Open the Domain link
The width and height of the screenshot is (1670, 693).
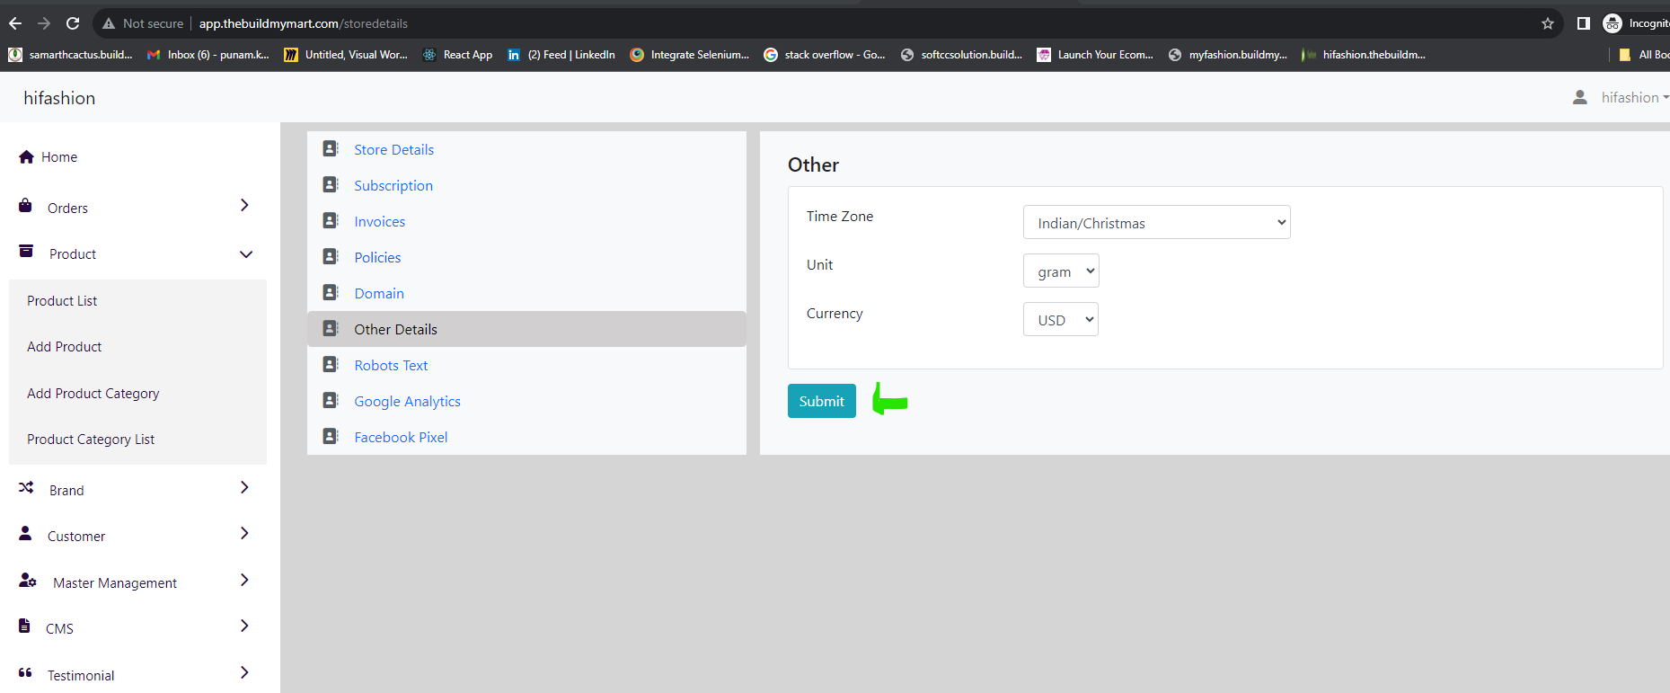pyautogui.click(x=379, y=293)
